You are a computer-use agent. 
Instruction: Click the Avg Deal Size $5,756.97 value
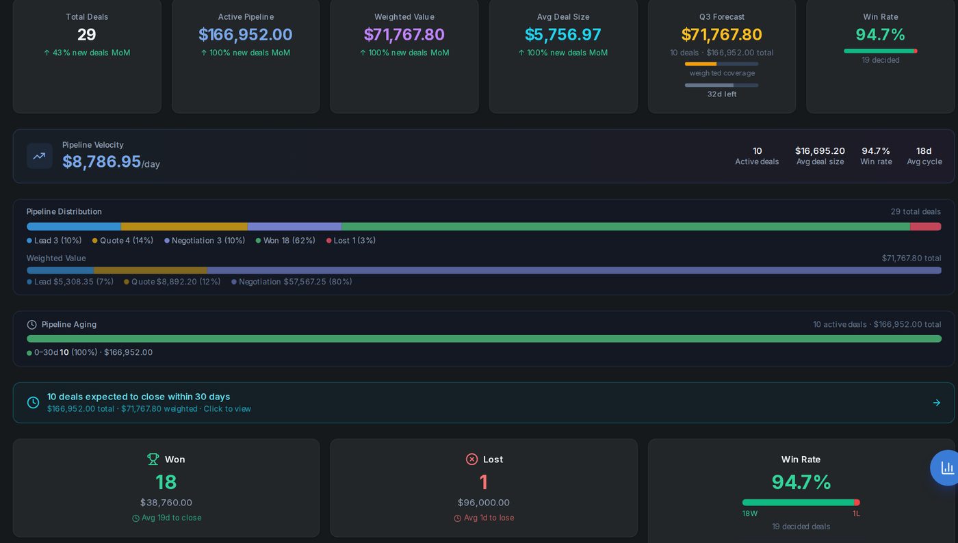(x=563, y=34)
